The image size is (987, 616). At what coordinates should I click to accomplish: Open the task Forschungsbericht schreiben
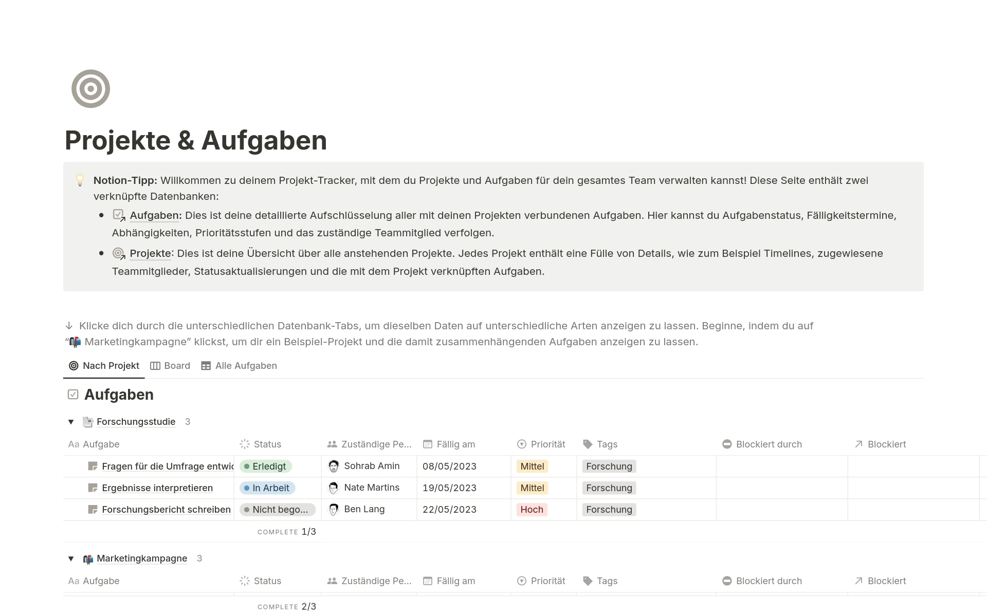point(166,509)
